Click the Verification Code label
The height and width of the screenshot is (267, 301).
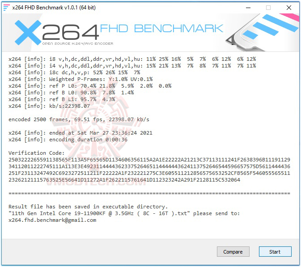[x=37, y=153]
